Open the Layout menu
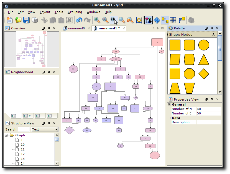The width and height of the screenshot is (230, 174). 45,12
